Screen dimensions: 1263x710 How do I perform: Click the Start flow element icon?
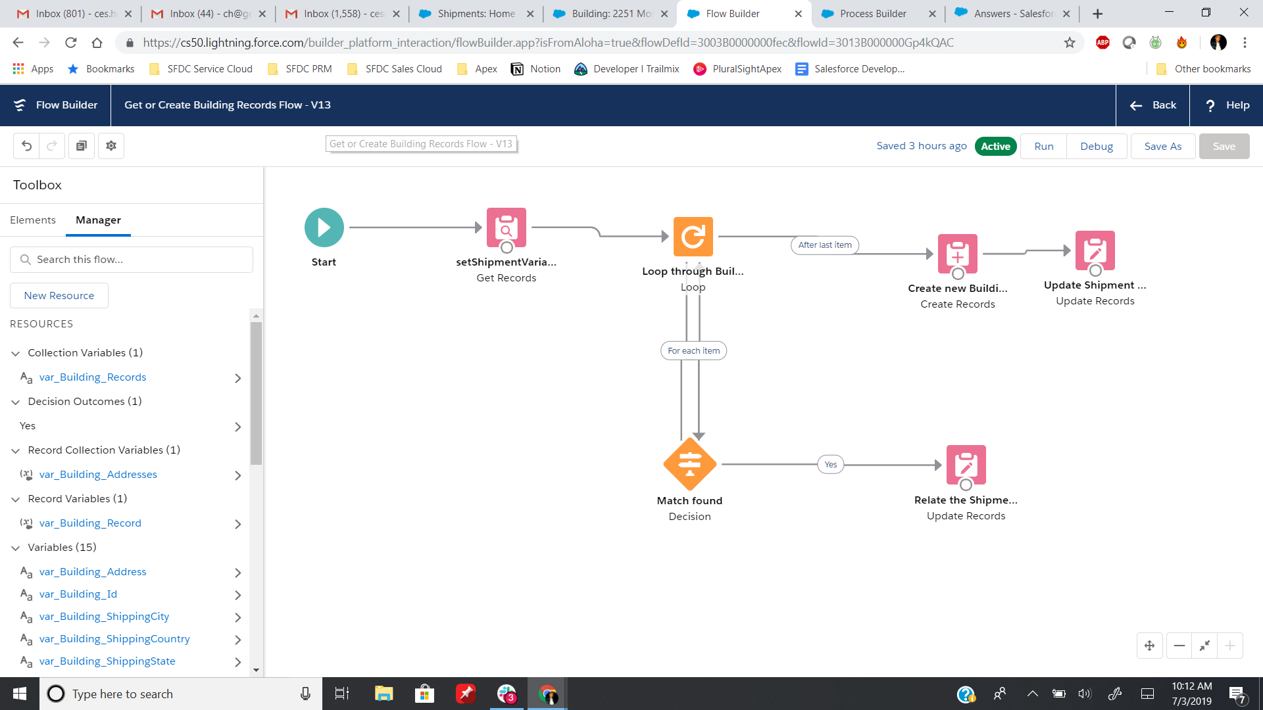click(324, 227)
